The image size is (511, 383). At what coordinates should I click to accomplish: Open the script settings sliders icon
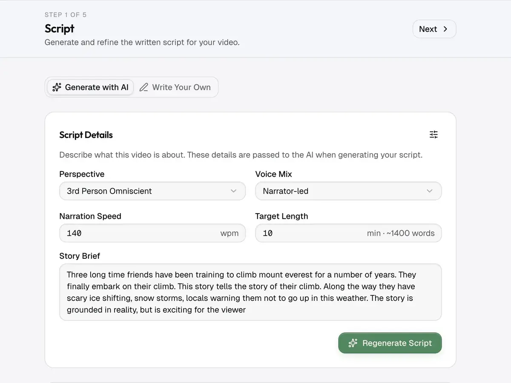click(x=433, y=135)
